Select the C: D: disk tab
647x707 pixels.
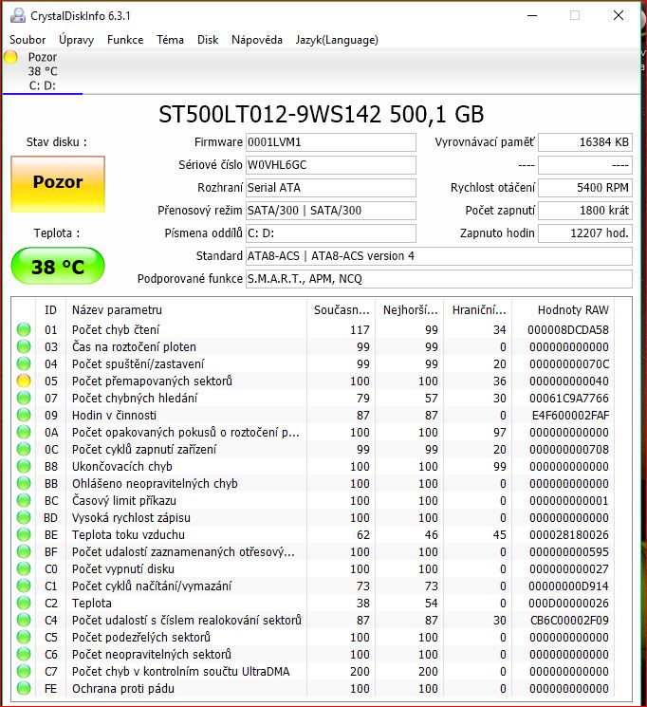pos(43,71)
